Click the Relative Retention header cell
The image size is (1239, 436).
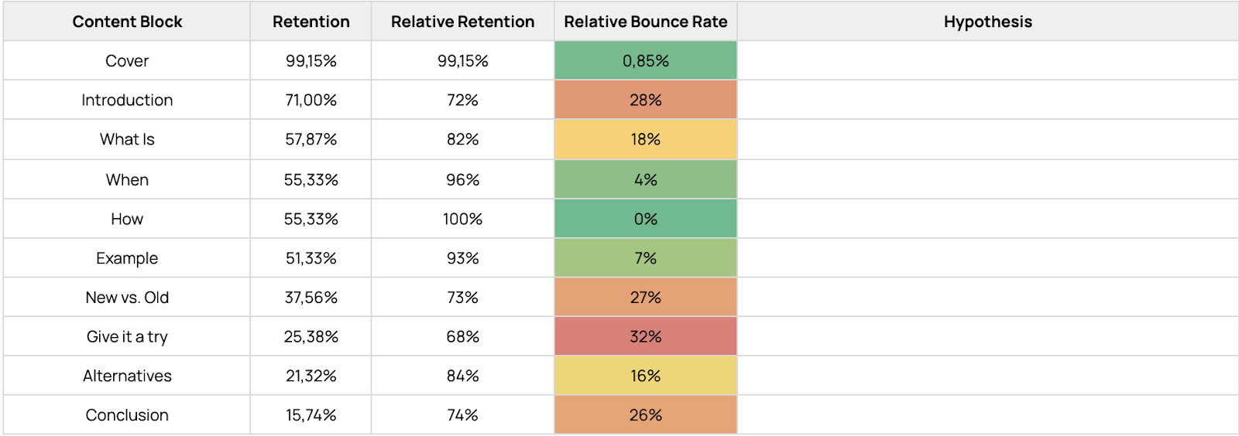(462, 22)
